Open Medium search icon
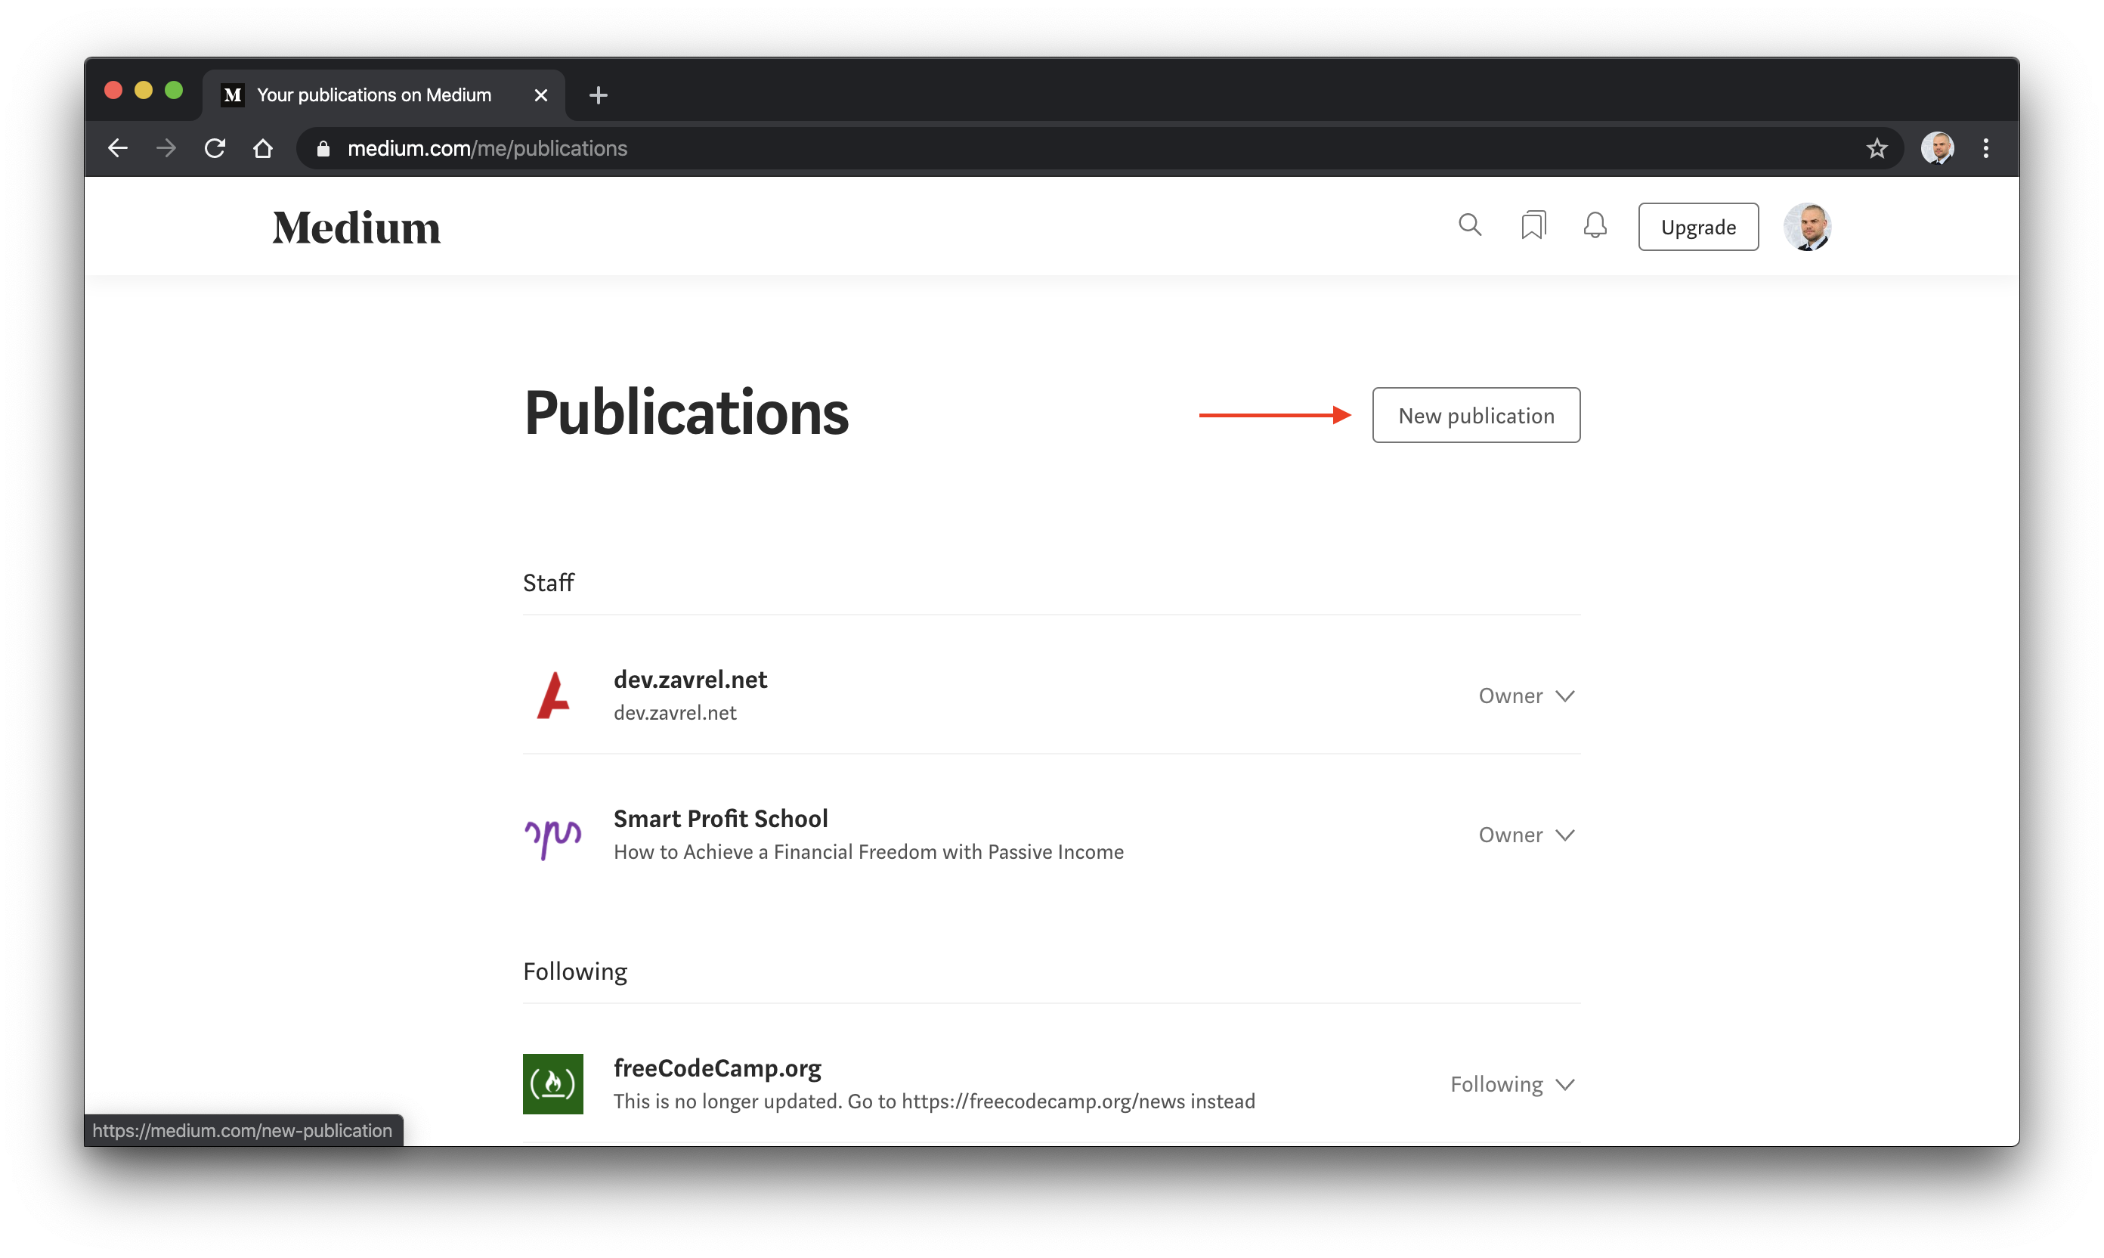This screenshot has height=1258, width=2104. point(1469,225)
